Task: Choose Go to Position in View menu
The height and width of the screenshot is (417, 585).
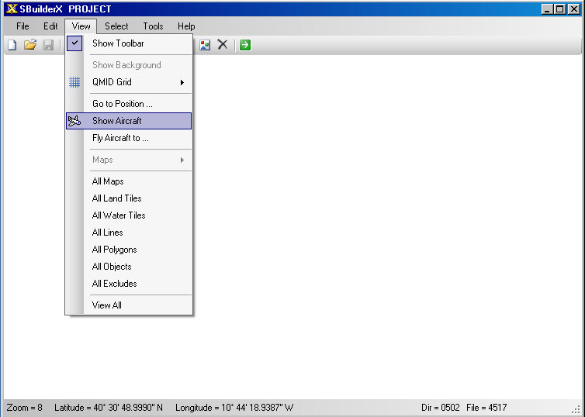Action: [122, 104]
